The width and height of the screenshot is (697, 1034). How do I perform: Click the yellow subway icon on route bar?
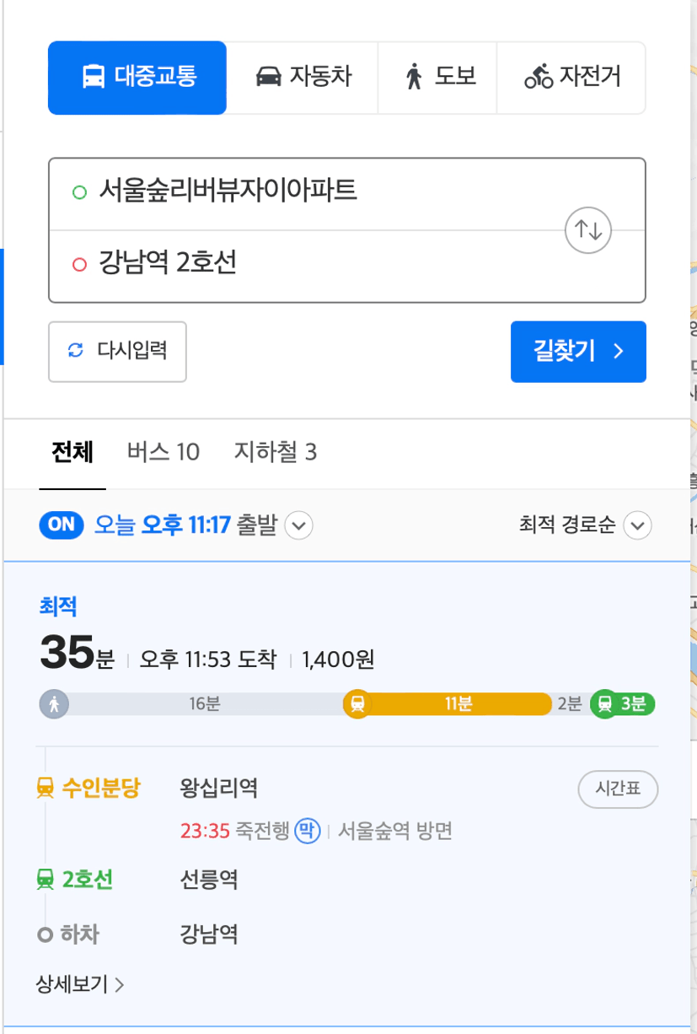[357, 703]
